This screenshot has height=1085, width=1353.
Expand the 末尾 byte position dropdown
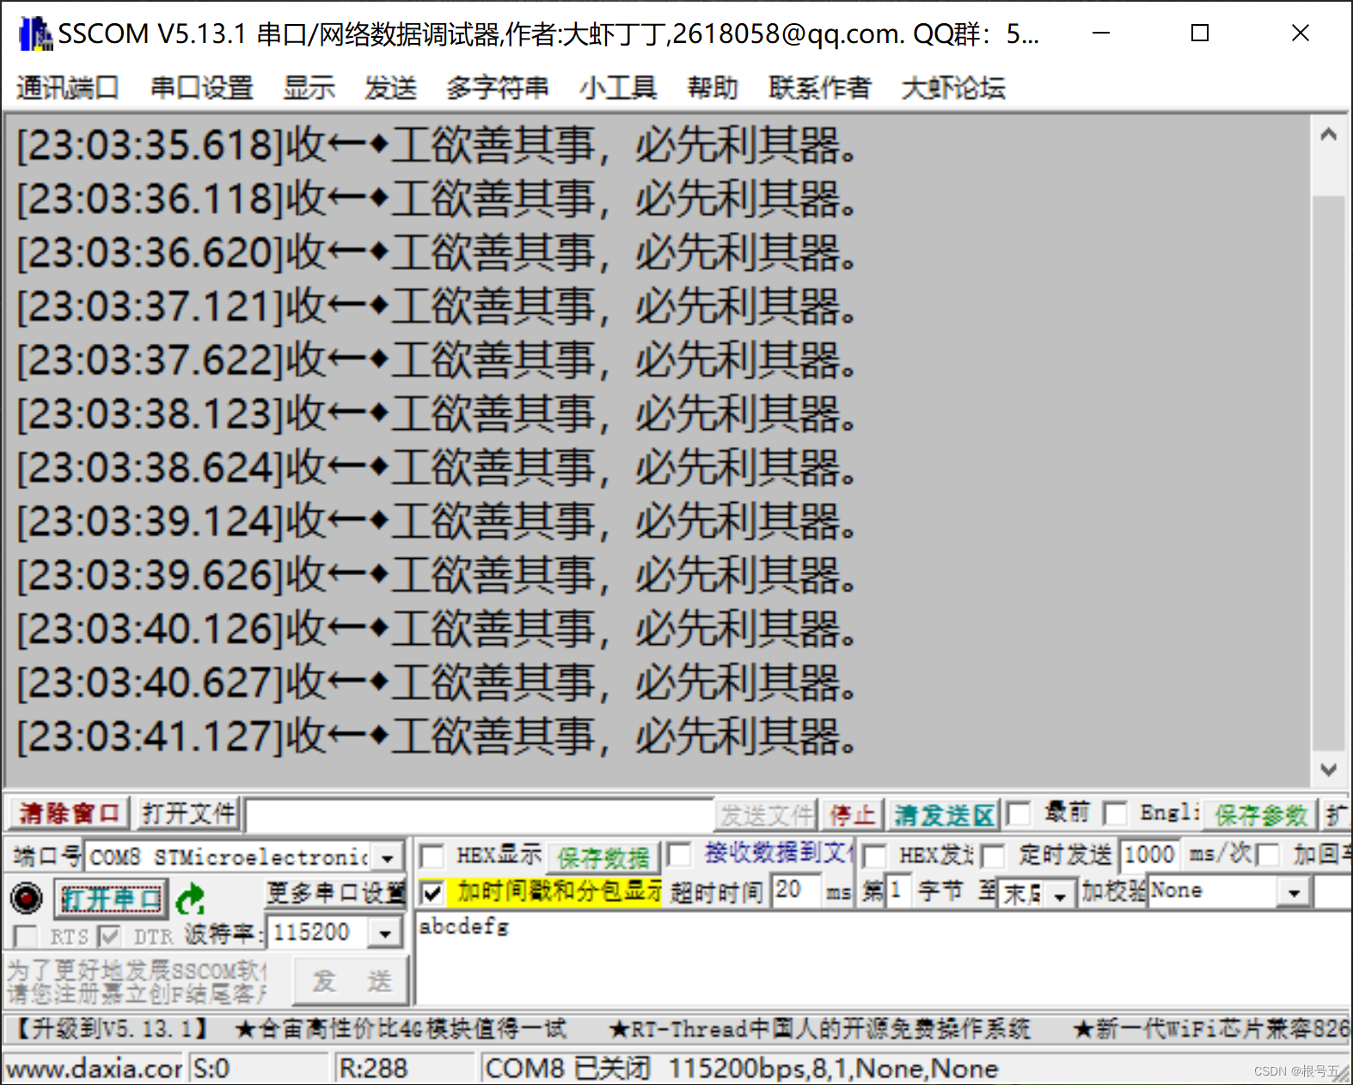[x=1060, y=895]
